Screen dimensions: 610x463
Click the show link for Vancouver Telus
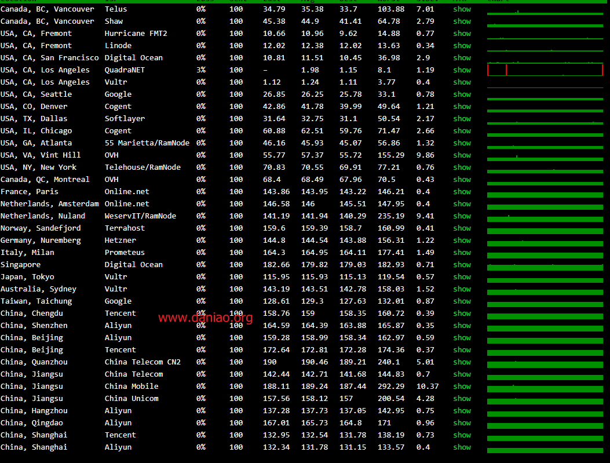coord(462,9)
